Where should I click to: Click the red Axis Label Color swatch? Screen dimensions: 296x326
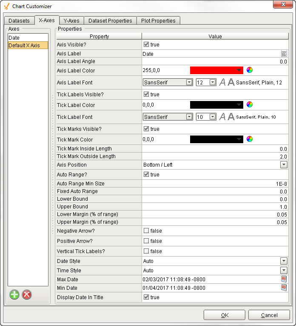[x=216, y=70]
